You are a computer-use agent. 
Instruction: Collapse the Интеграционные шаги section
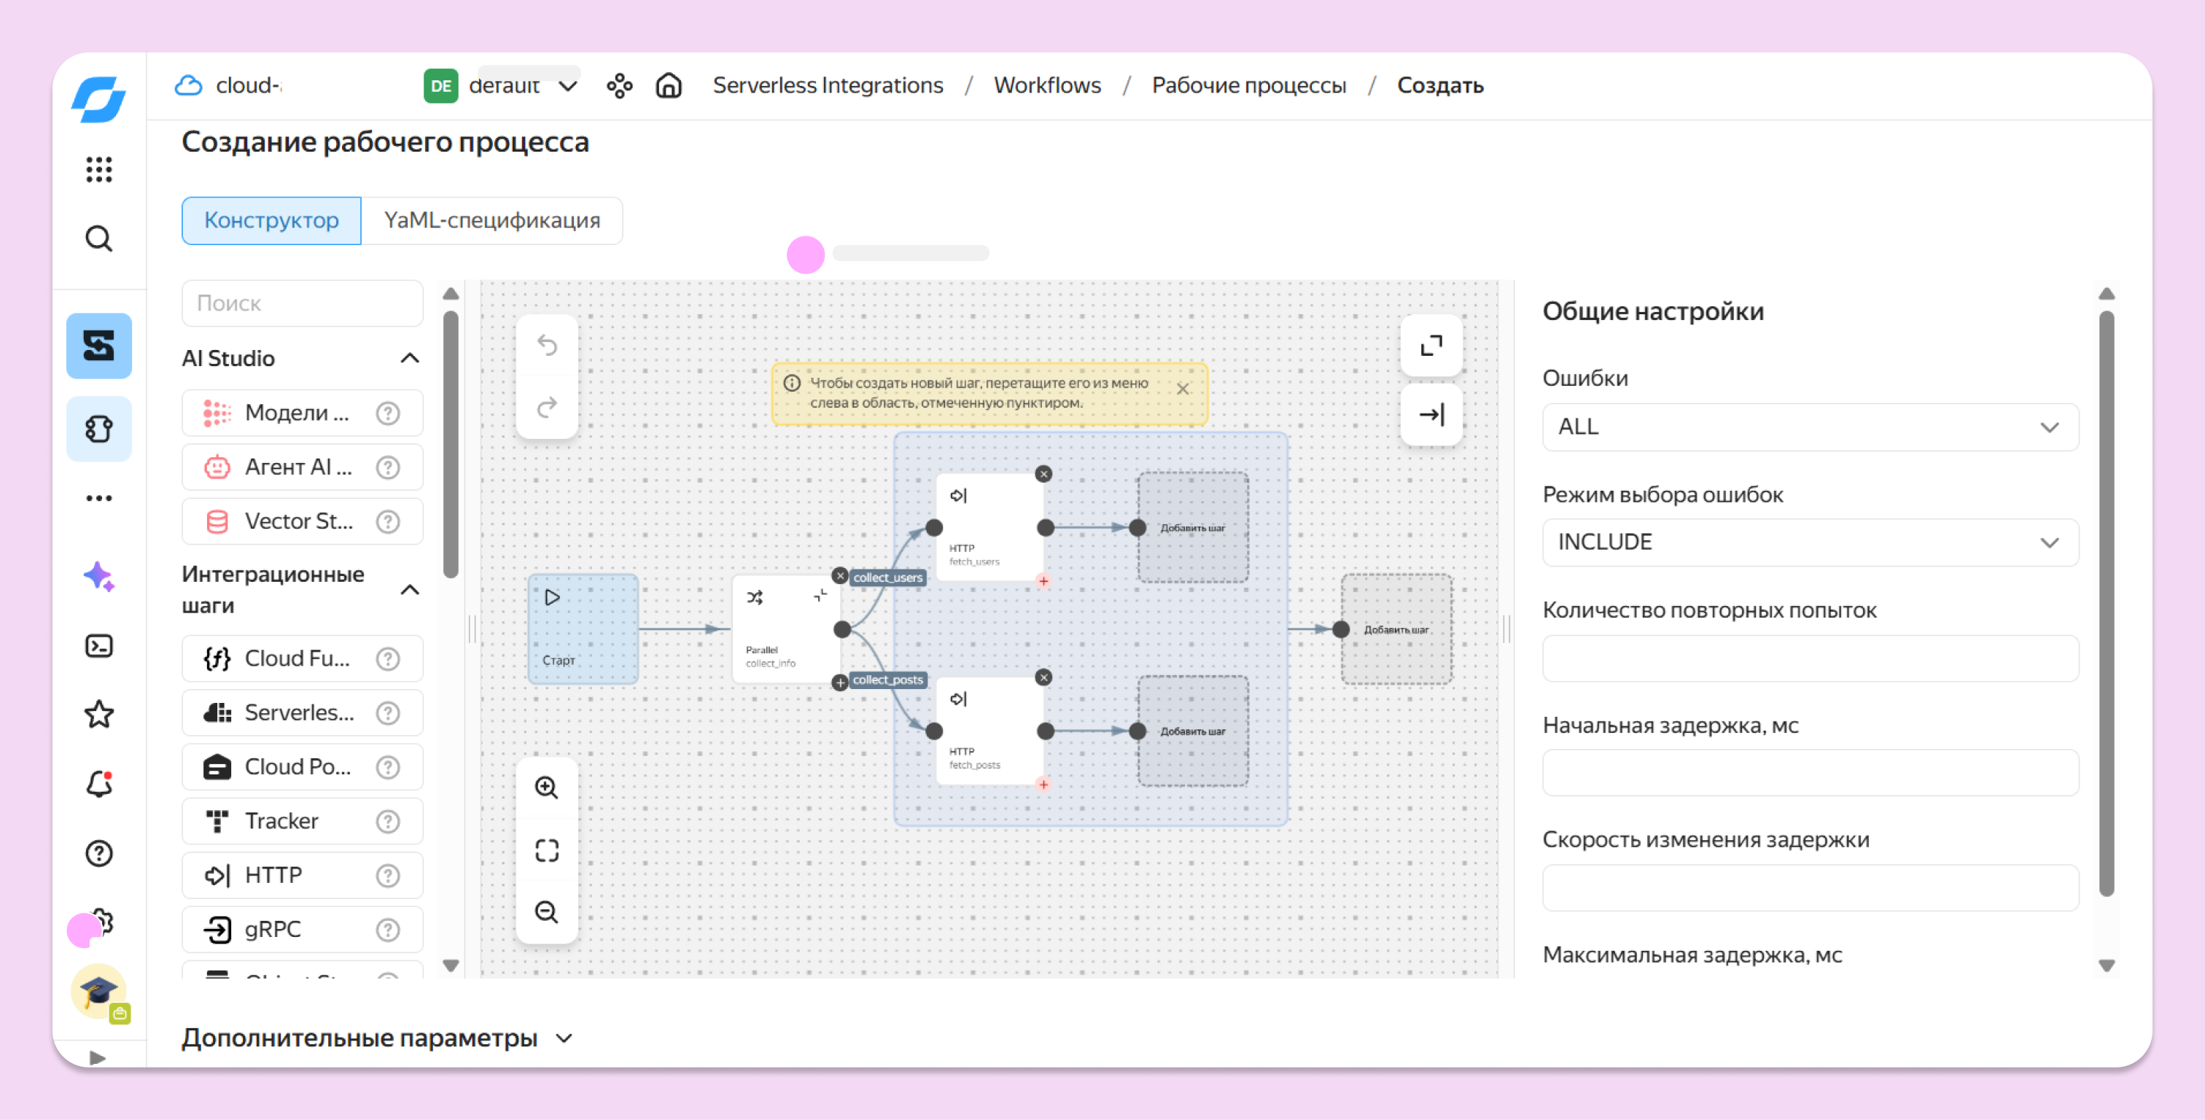click(x=410, y=589)
